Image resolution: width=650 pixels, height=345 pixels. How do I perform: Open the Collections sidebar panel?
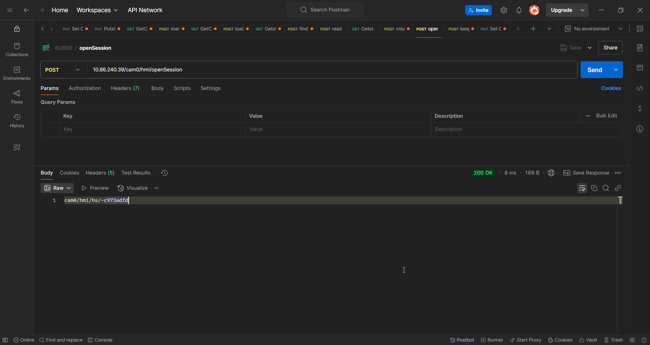click(x=17, y=49)
